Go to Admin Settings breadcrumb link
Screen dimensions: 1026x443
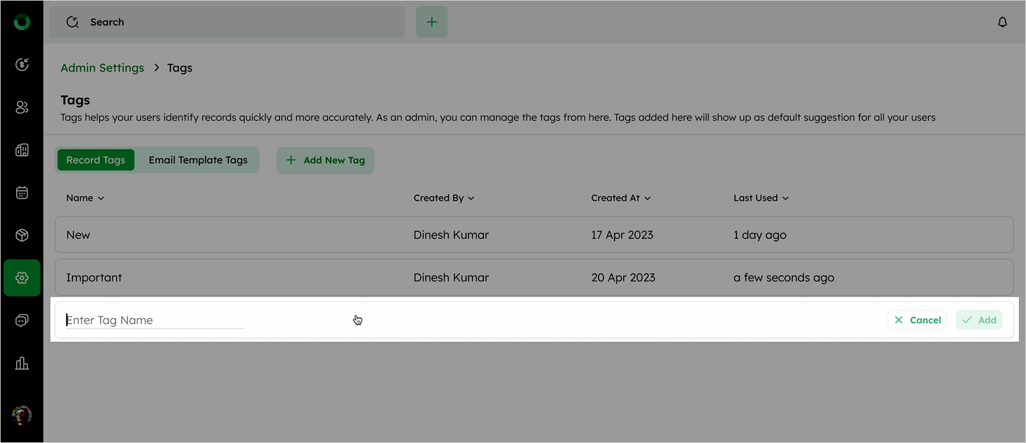click(x=103, y=68)
